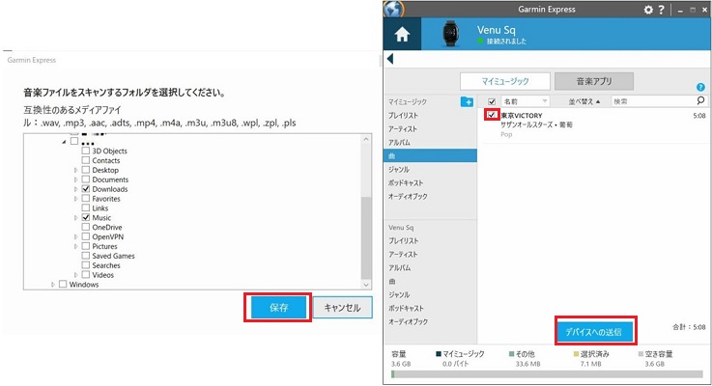Expand the Music folder node
Viewport: 712px width, 386px height.
tap(75, 218)
